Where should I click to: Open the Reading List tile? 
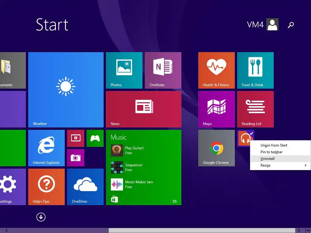point(255,109)
